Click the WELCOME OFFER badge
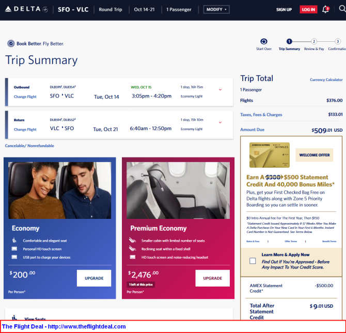346x333 pixels. point(314,155)
